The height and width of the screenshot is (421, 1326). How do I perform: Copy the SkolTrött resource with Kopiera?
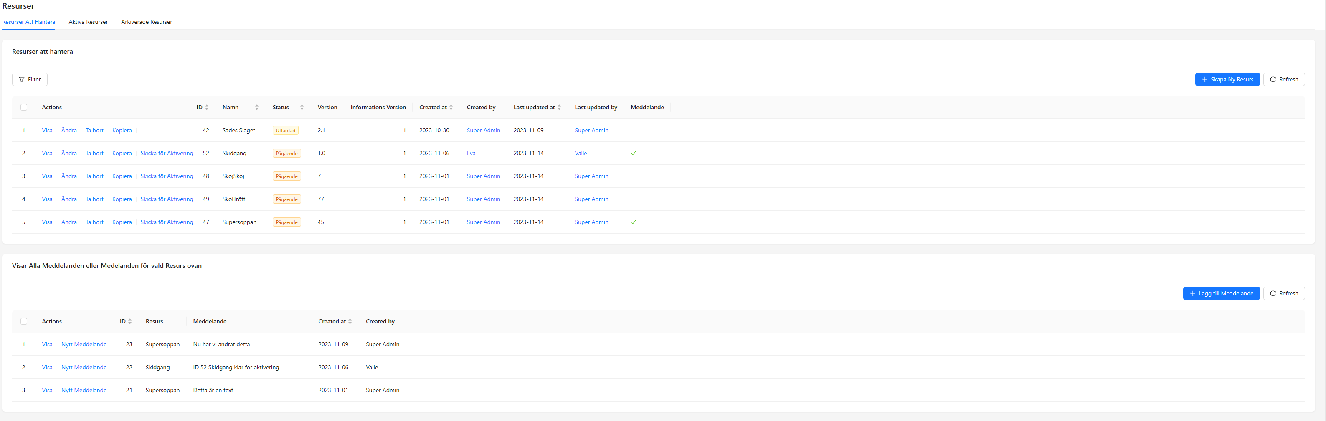(x=122, y=199)
